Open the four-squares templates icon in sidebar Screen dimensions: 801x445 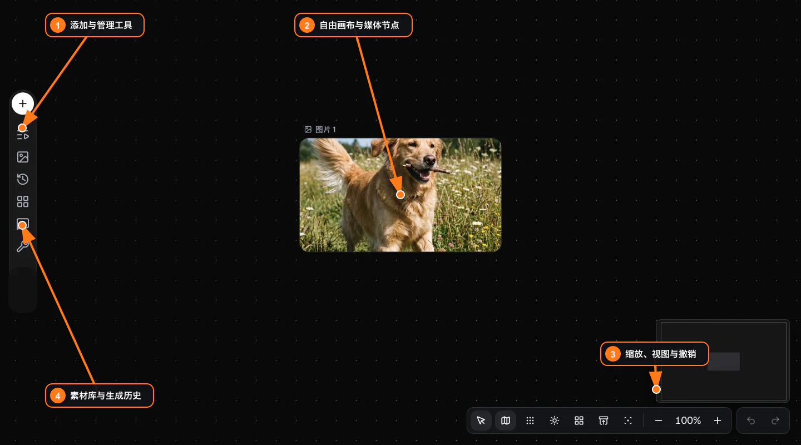click(x=23, y=201)
